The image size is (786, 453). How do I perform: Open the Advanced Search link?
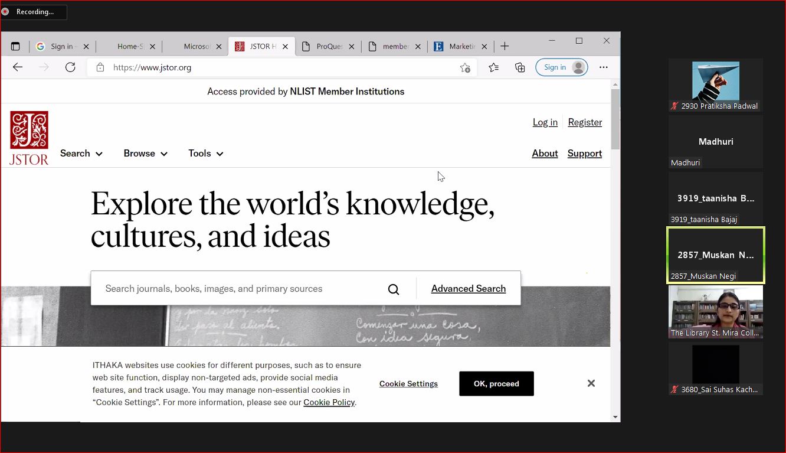468,289
